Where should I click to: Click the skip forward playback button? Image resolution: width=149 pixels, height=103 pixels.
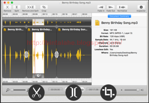click(82, 90)
